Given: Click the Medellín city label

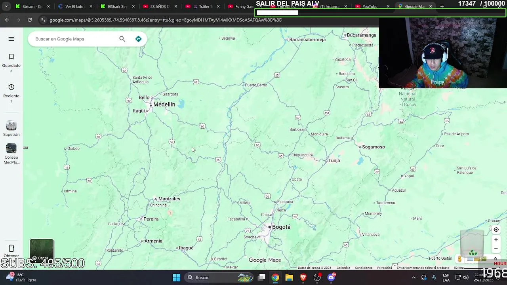Looking at the screenshot, I should [x=164, y=104].
